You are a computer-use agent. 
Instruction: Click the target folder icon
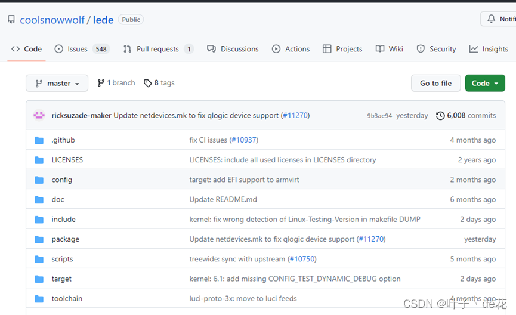click(x=39, y=279)
